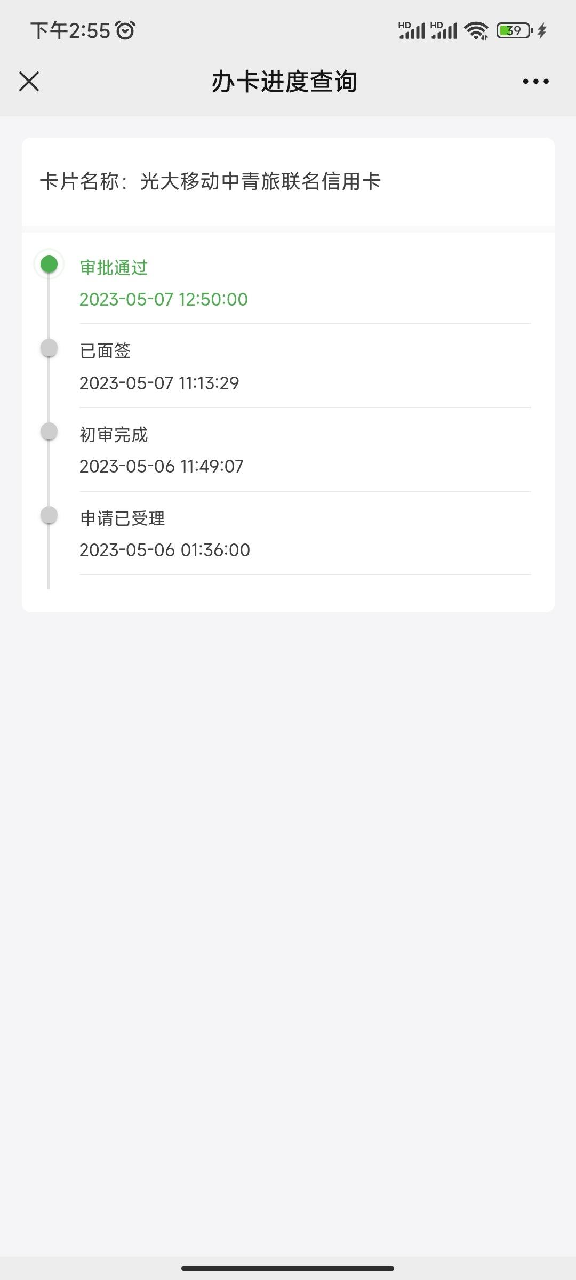Tap the 办卡进度查询 page title
Screen dimensions: 576x1280
(x=284, y=82)
